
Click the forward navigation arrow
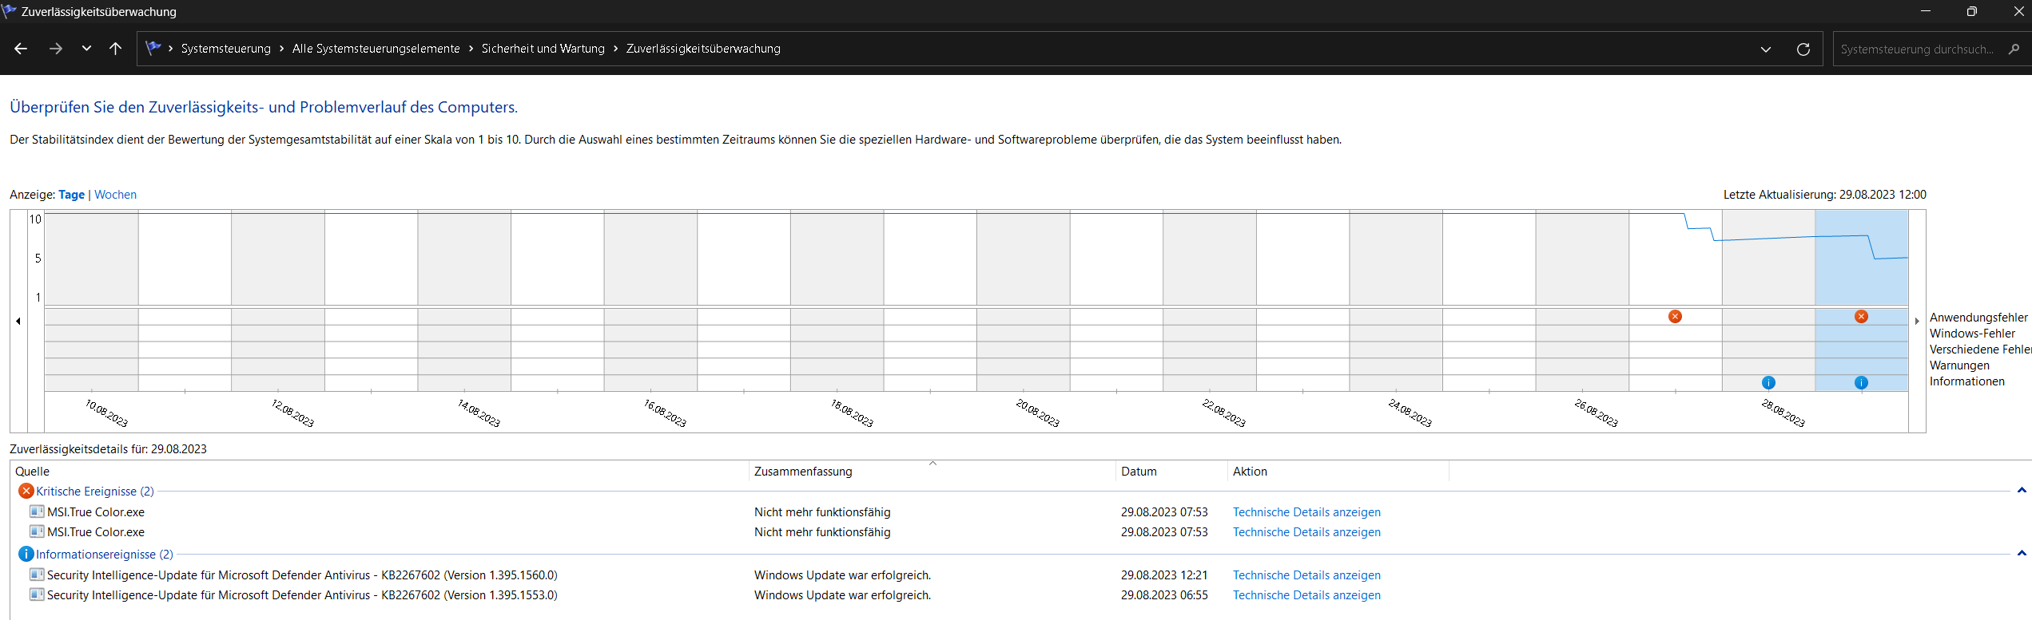click(x=55, y=49)
